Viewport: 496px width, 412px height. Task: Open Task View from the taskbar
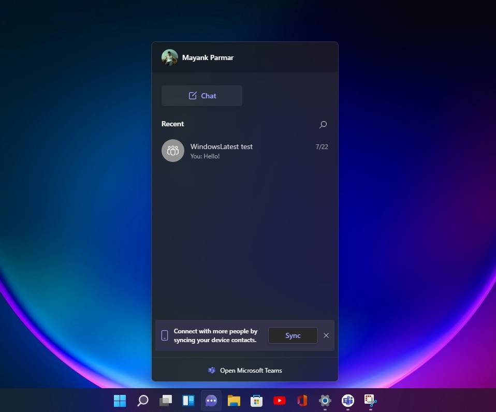pyautogui.click(x=166, y=401)
